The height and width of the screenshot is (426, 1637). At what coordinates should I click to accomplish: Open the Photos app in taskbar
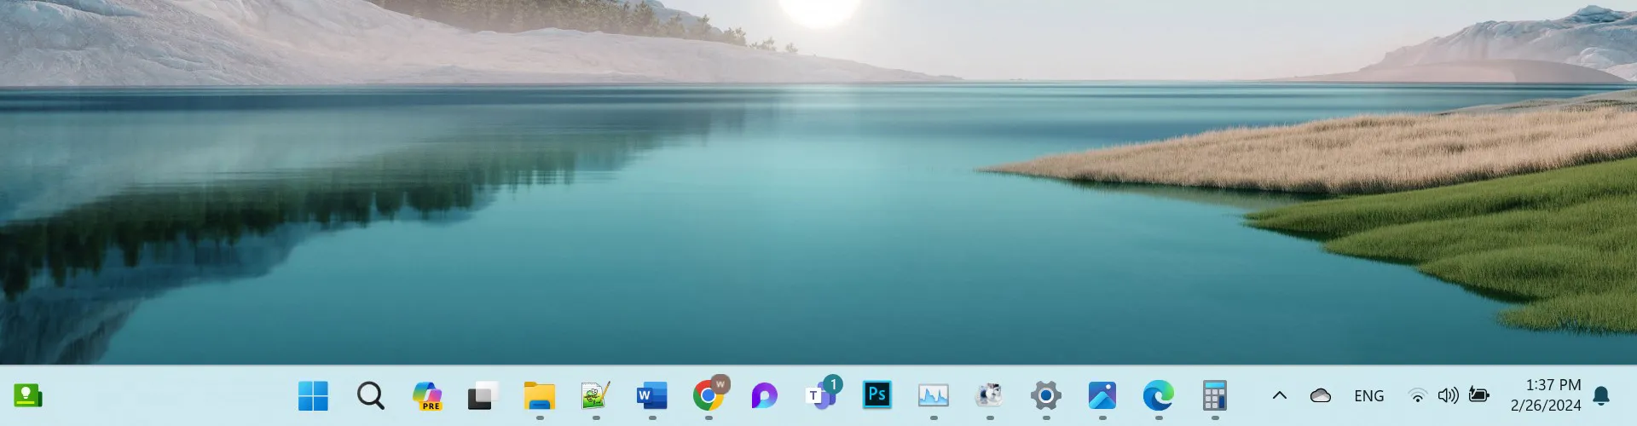click(1102, 395)
